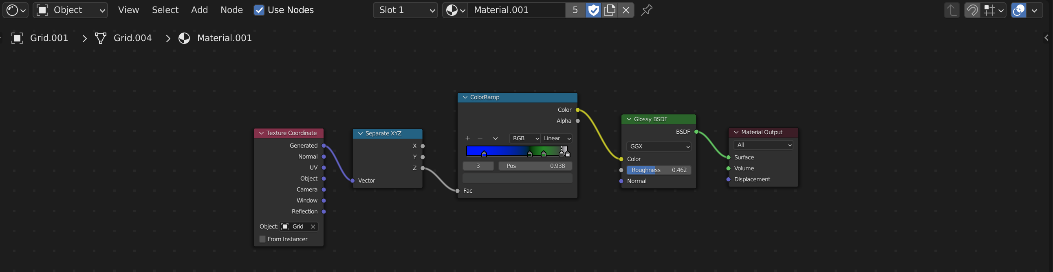The height and width of the screenshot is (272, 1053).
Task: Enable the From Instancer checkbox
Action: tap(262, 239)
